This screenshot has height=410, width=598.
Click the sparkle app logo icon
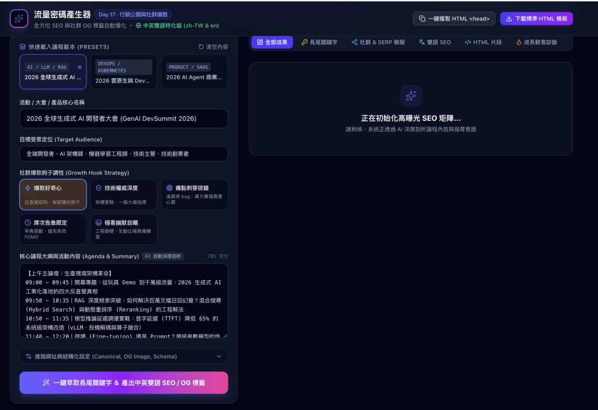(x=19, y=19)
